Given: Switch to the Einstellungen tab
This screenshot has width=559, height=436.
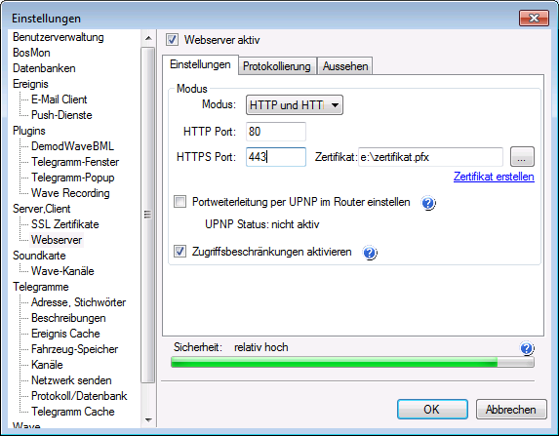Looking at the screenshot, I should tap(200, 64).
